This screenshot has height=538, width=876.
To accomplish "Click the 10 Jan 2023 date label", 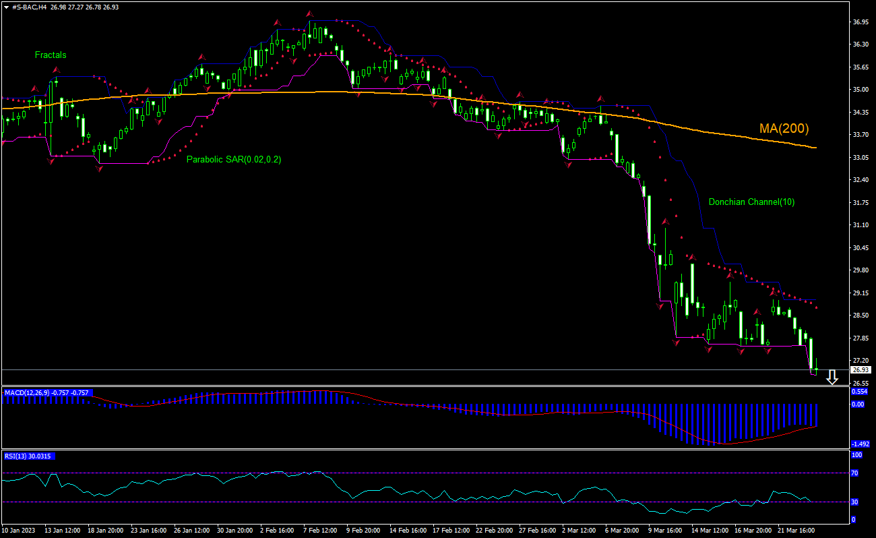I will click(x=18, y=531).
